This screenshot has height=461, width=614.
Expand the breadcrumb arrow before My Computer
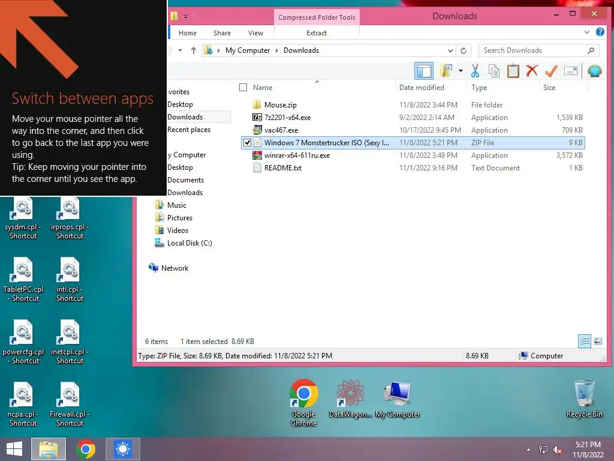[x=218, y=50]
